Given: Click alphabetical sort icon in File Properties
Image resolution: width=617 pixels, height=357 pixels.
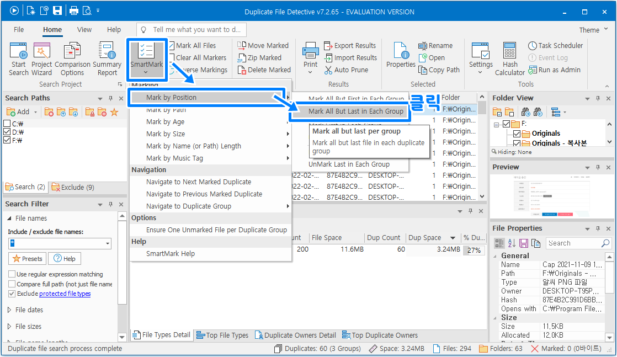Looking at the screenshot, I should 512,243.
